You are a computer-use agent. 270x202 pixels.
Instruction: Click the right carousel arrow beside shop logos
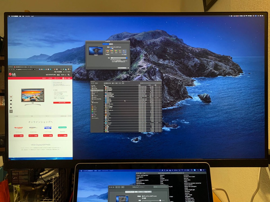(x=71, y=132)
